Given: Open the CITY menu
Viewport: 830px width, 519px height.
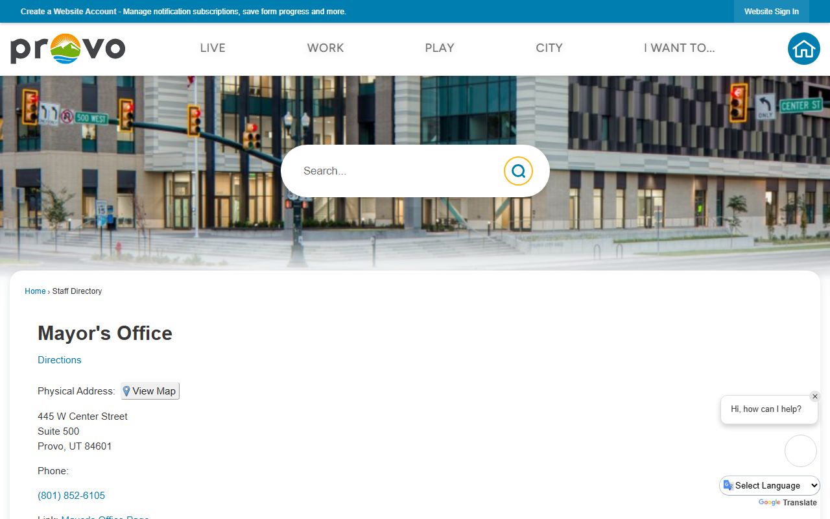Looking at the screenshot, I should point(549,48).
